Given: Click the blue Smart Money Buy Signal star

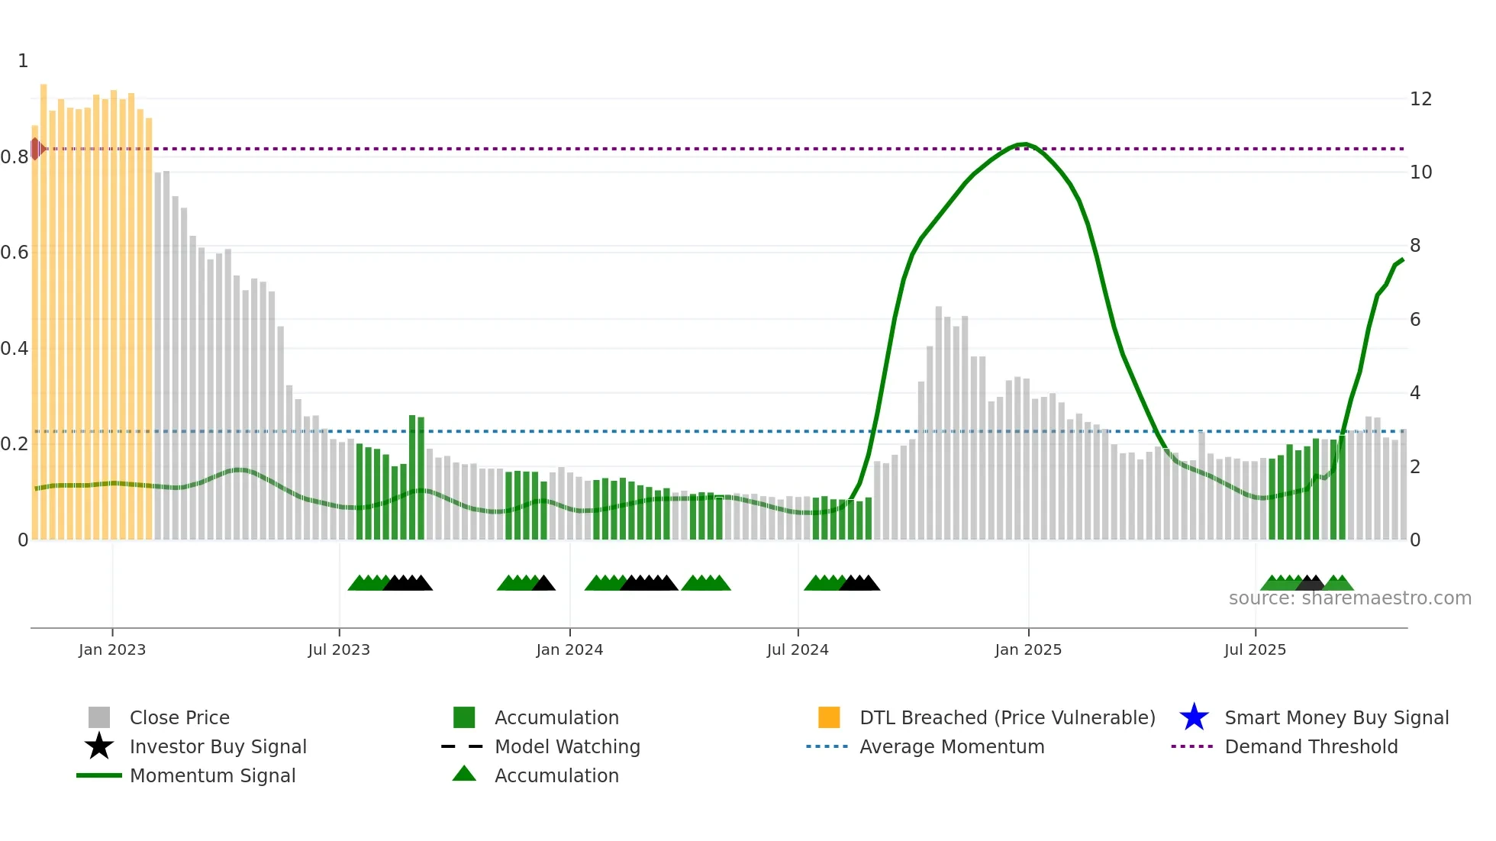Looking at the screenshot, I should (1194, 717).
